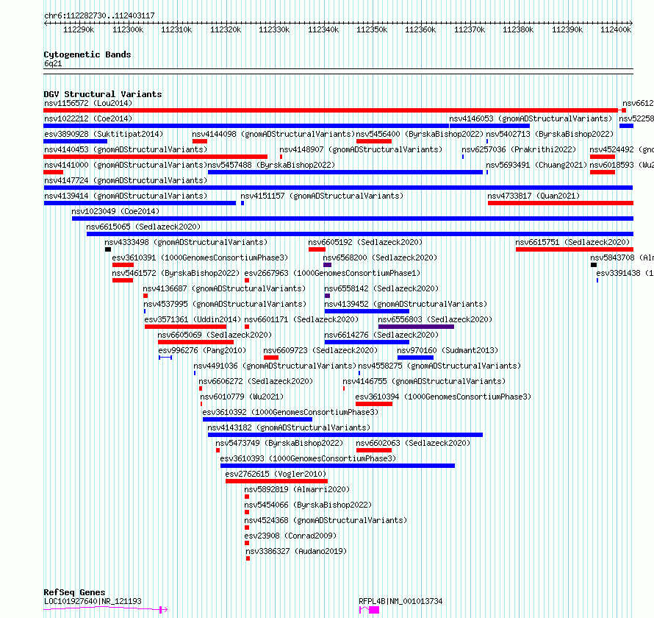The image size is (654, 618).
Task: Click the RFPL4B|NM_001013734 gene label
Action: (400, 601)
